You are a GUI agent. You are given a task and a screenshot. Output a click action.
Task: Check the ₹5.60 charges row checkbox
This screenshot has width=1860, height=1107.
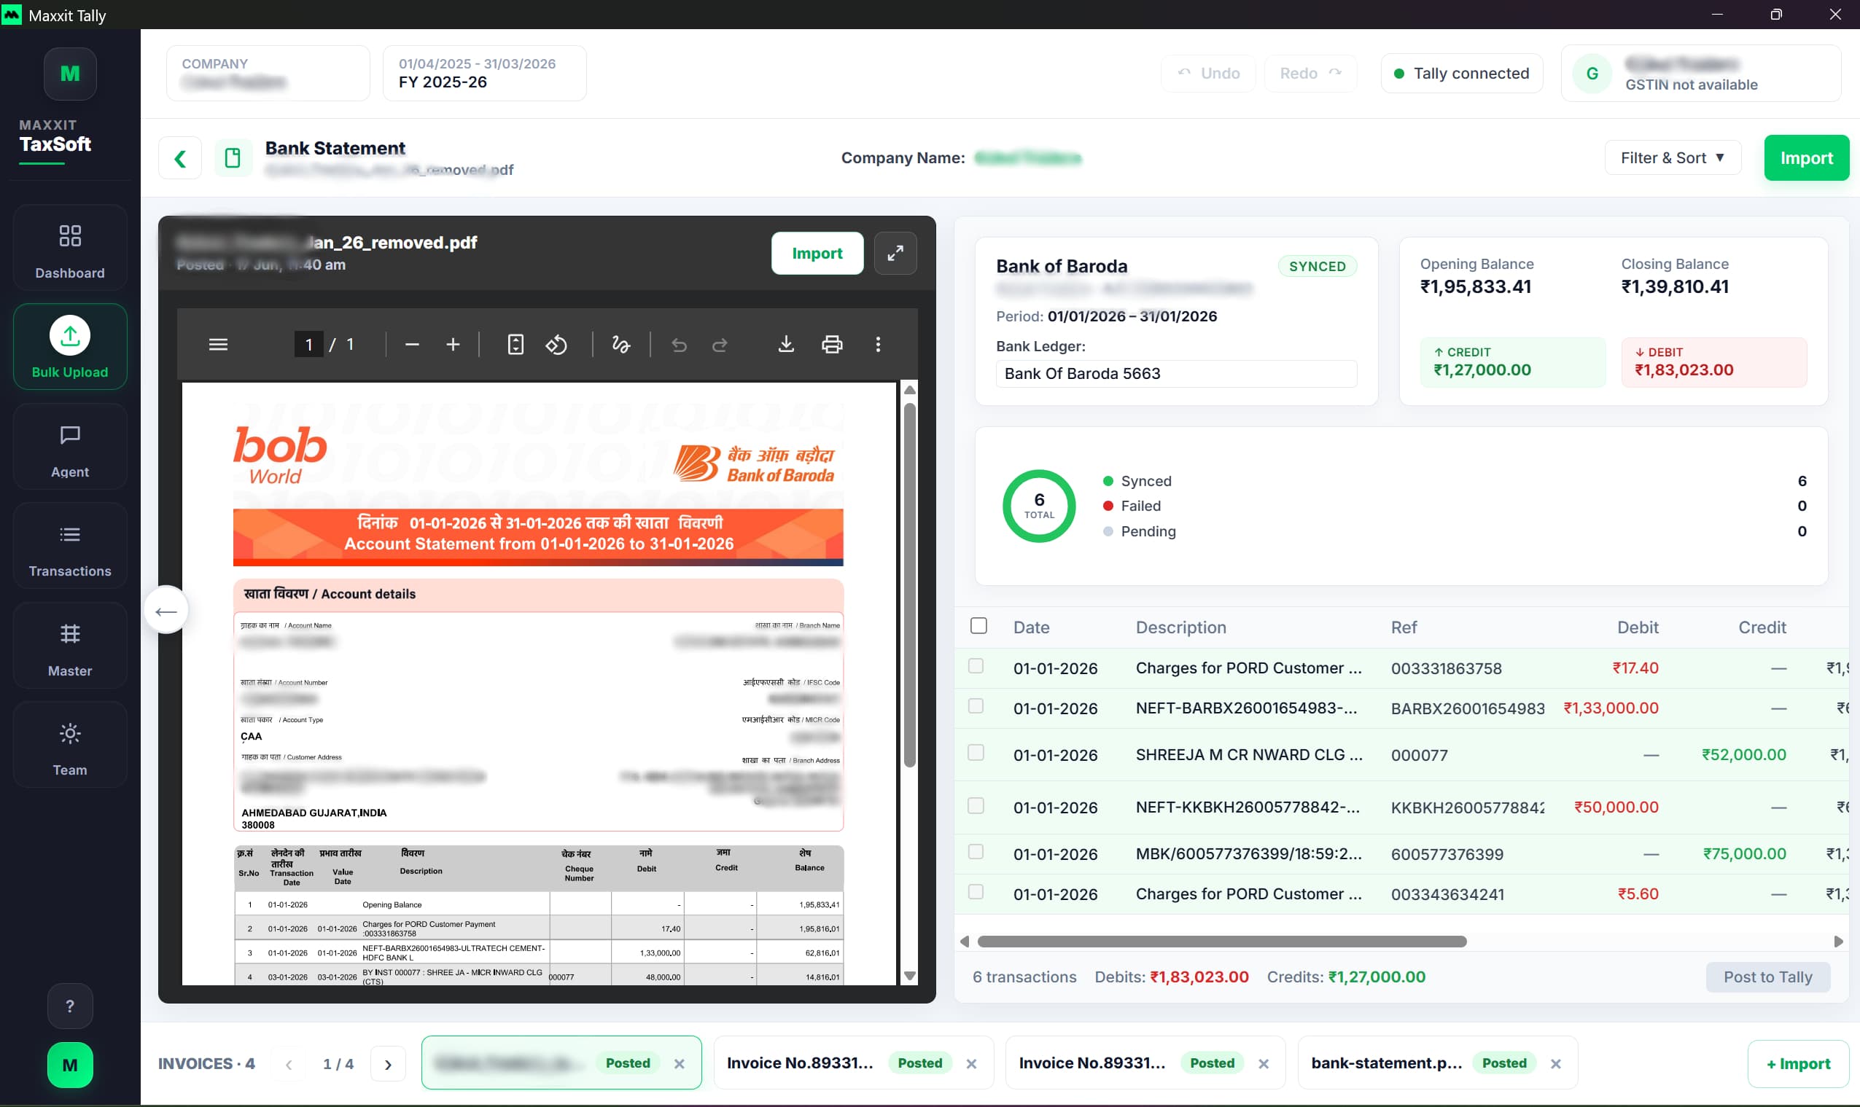(x=976, y=892)
